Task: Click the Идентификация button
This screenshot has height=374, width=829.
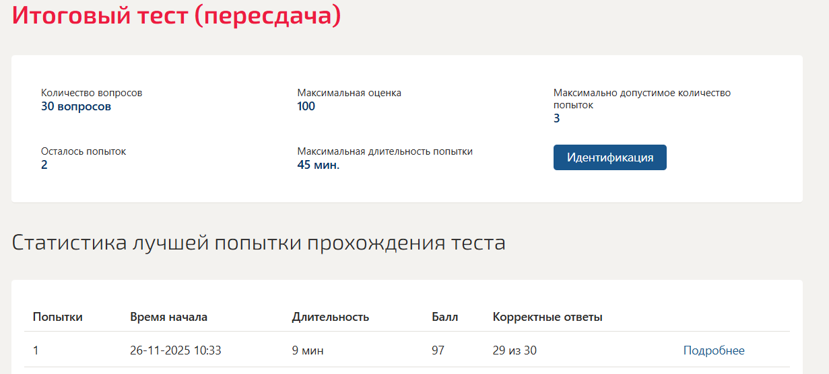Action: (609, 157)
